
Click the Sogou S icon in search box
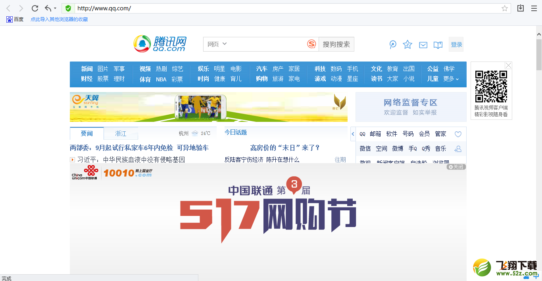(x=311, y=44)
